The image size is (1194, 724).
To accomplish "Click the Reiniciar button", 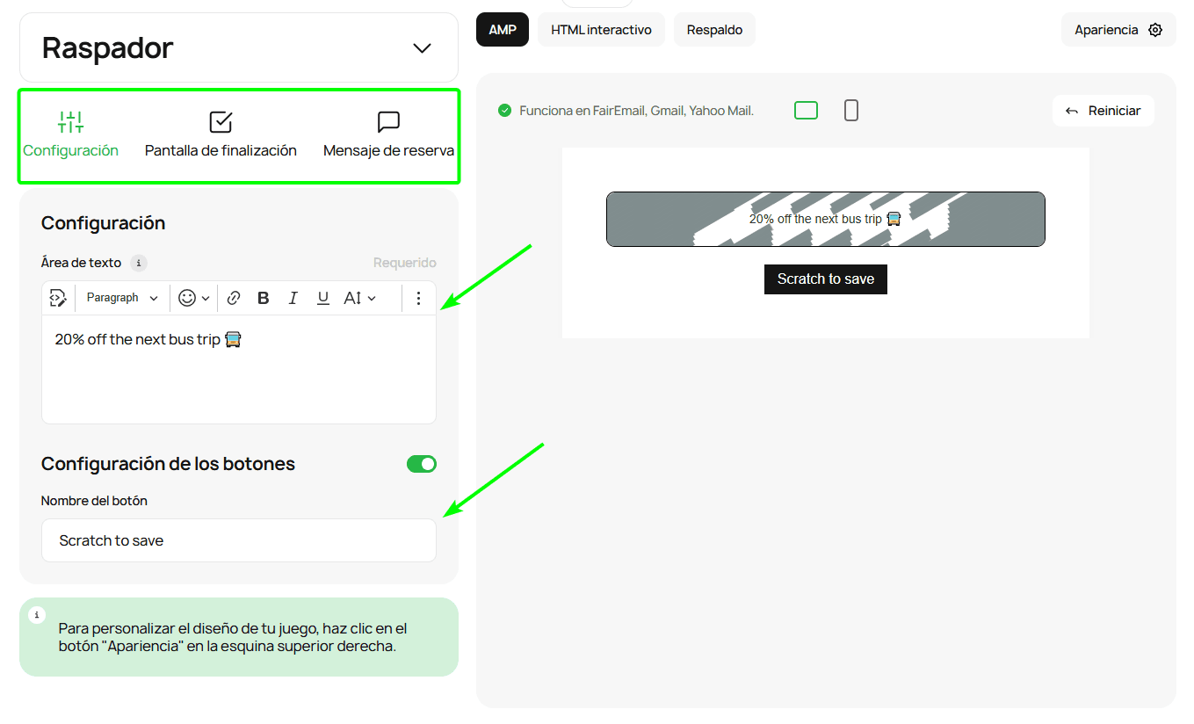I will pos(1103,110).
